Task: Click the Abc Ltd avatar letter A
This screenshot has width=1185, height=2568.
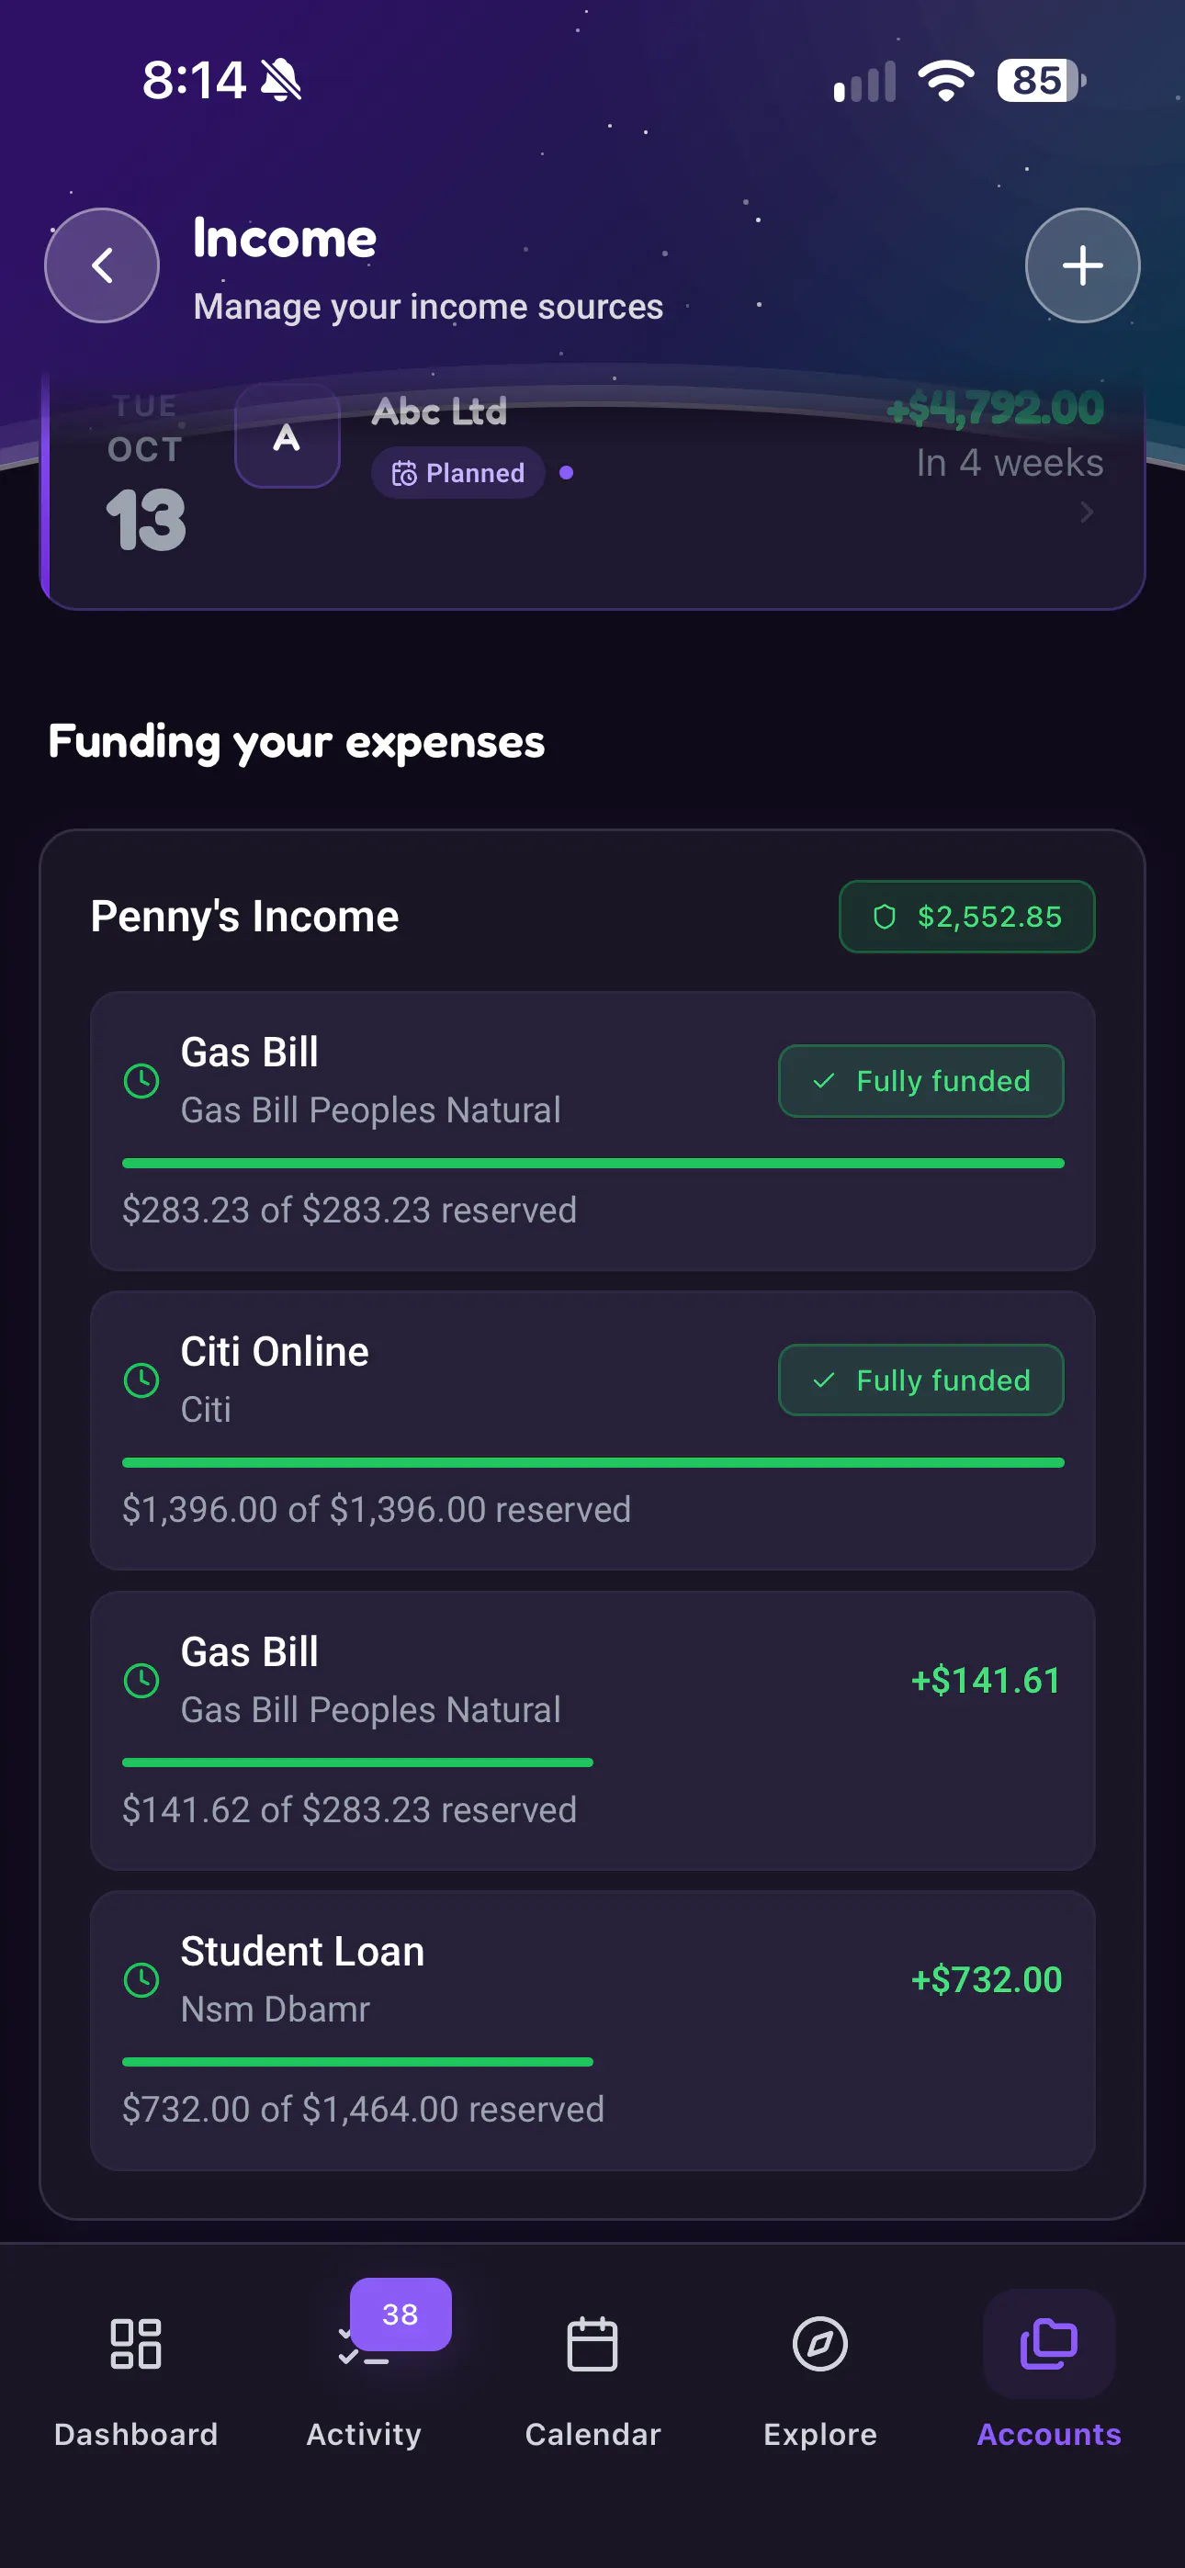Action: pyautogui.click(x=288, y=436)
